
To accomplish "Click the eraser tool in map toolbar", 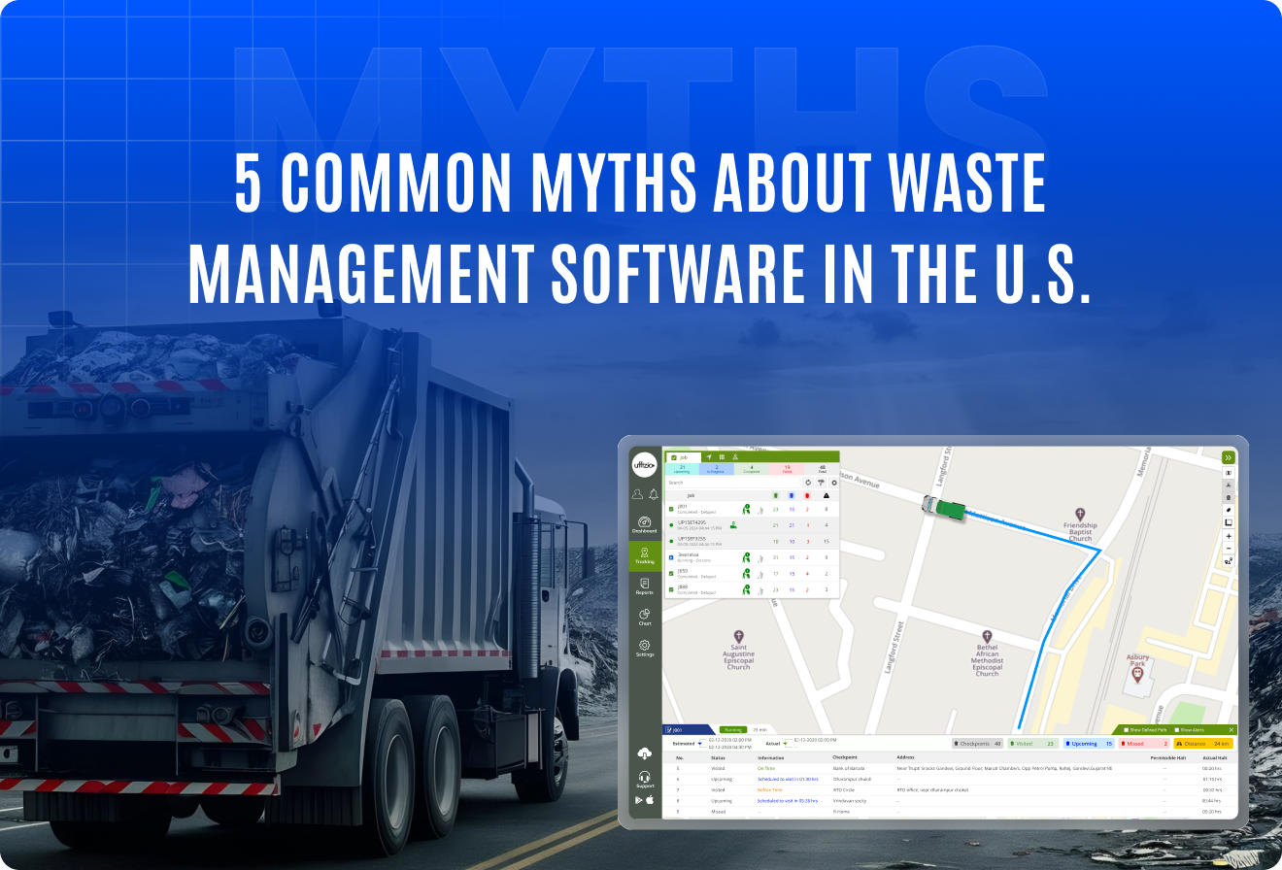I will [x=1228, y=510].
